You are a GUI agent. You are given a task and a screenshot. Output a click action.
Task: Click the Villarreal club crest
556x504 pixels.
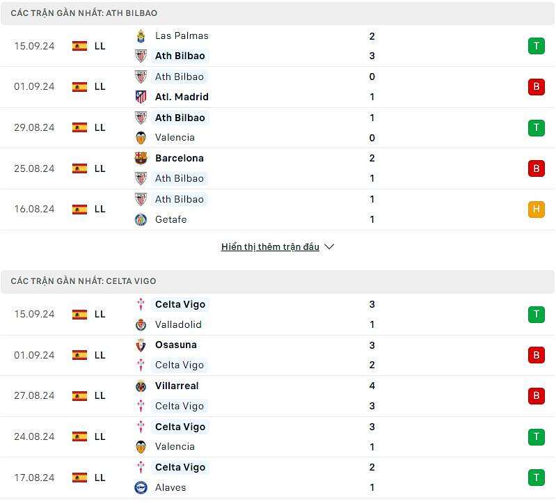pyautogui.click(x=141, y=386)
